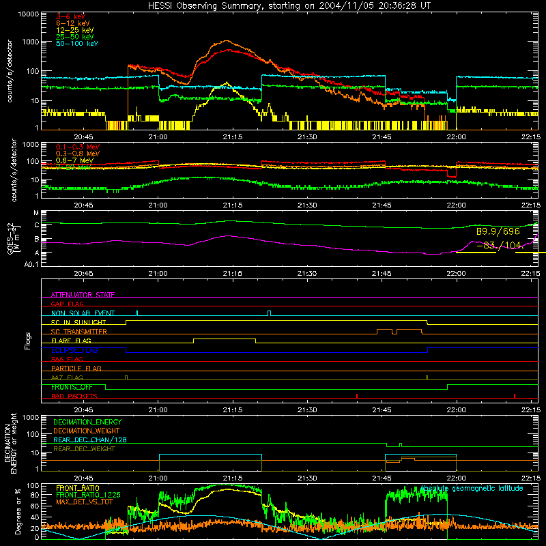Select the SC_TRANSMITTER flag label
The height and width of the screenshot is (546, 546).
click(79, 332)
